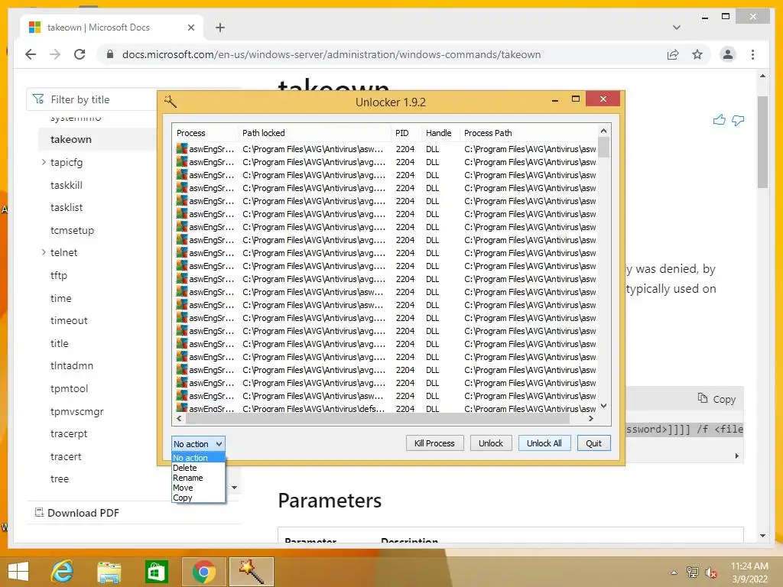Open a new Chrome tab
Screen dimensions: 783x587
[220, 28]
